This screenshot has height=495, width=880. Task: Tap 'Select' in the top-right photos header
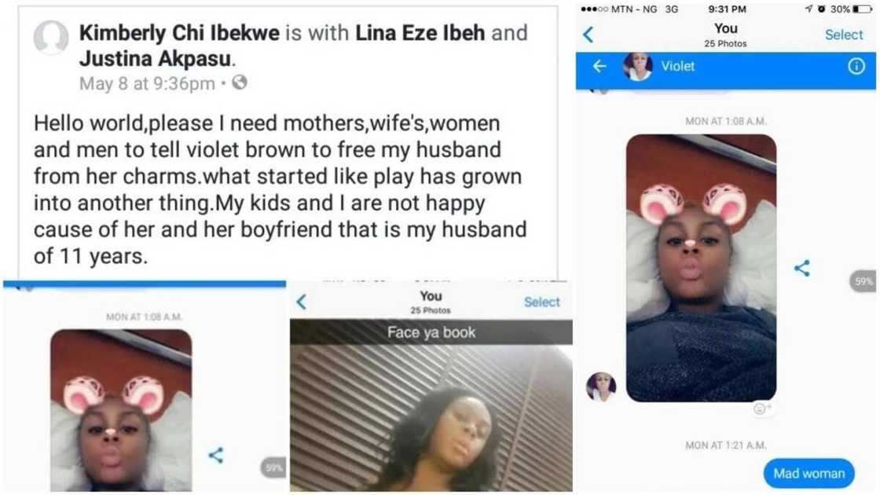[844, 35]
